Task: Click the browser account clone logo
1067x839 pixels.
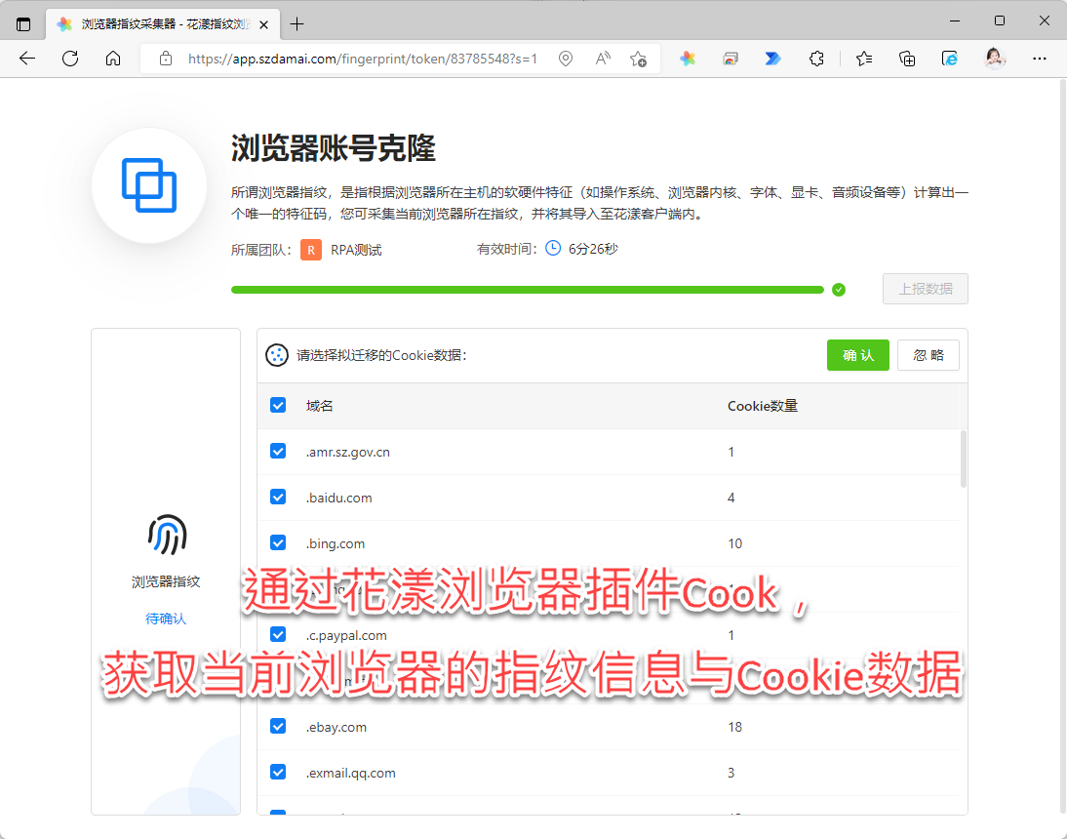Action: [149, 185]
